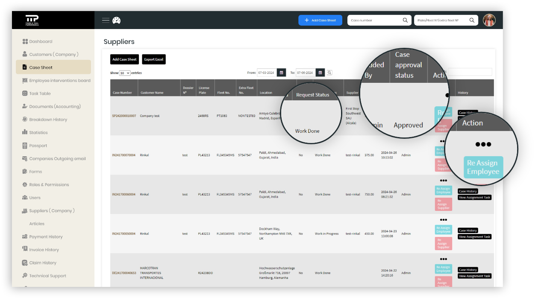Open three-dot actions for case IN241700060004
This screenshot has height=298, width=541.
point(443,181)
